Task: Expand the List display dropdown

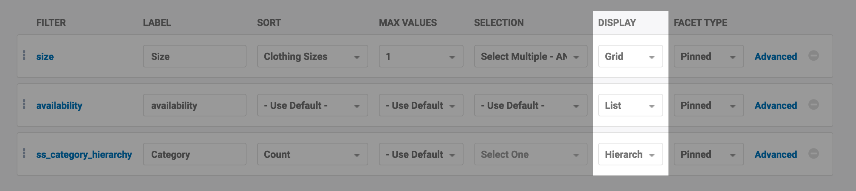Action: pyautogui.click(x=630, y=105)
